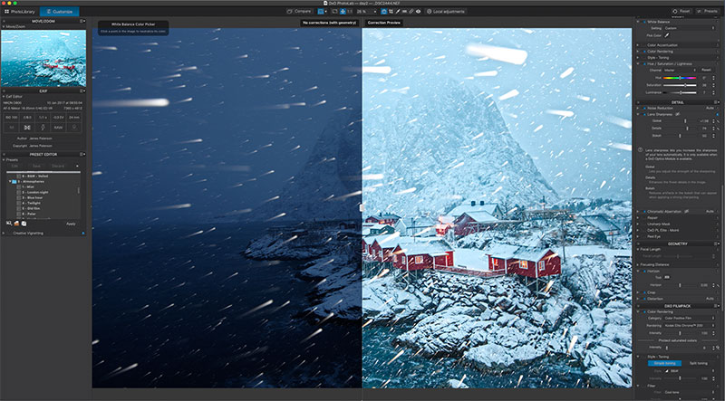Toggle the Chromatic Aberration correction

(x=643, y=211)
